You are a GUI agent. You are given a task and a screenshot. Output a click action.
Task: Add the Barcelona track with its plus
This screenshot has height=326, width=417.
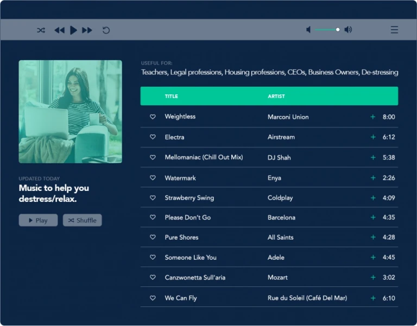click(x=373, y=218)
